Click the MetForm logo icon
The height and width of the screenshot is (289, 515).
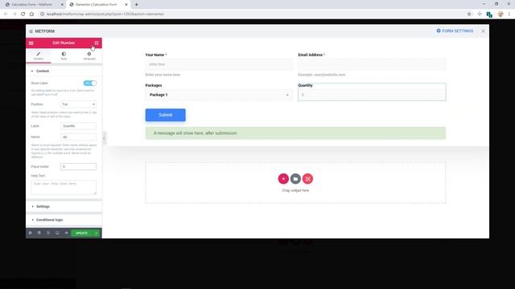click(x=31, y=31)
